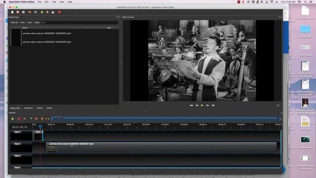The height and width of the screenshot is (178, 316).
Task: Switch to the Project Files tab
Action: (x=15, y=108)
